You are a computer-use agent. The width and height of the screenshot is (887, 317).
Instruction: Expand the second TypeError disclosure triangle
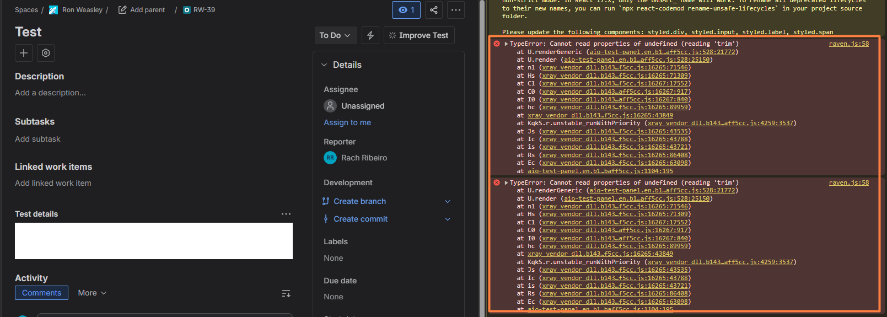coord(506,182)
